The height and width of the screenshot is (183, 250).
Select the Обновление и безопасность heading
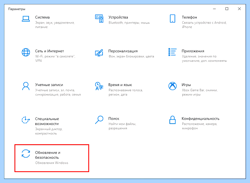[48, 155]
